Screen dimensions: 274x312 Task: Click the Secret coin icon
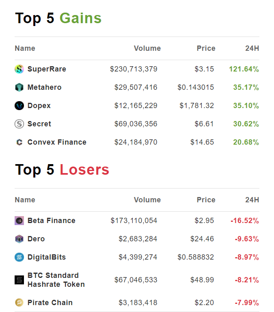coord(19,124)
